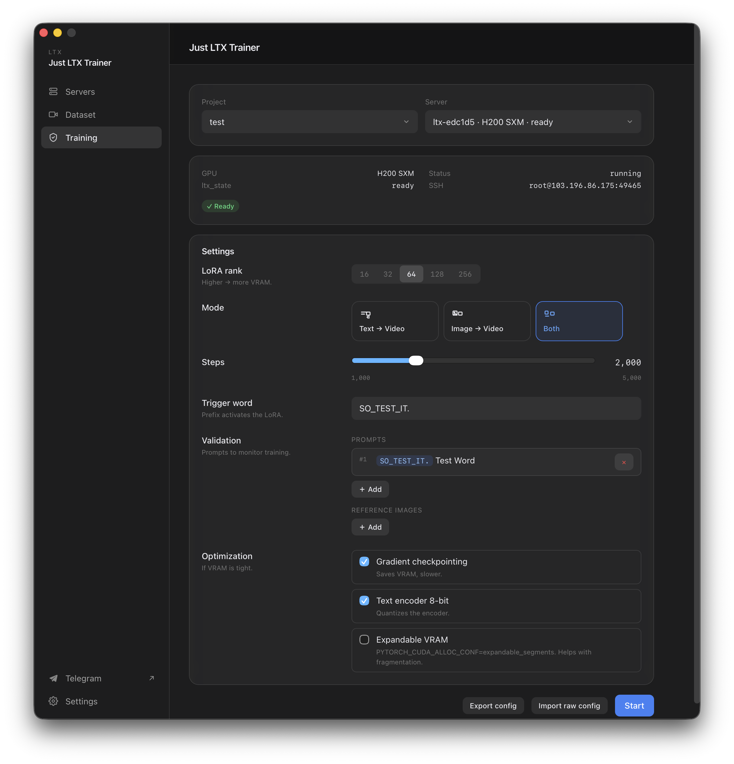This screenshot has height=764, width=734.
Task: Click the Just LTX Trainer page heading
Action: tap(224, 48)
